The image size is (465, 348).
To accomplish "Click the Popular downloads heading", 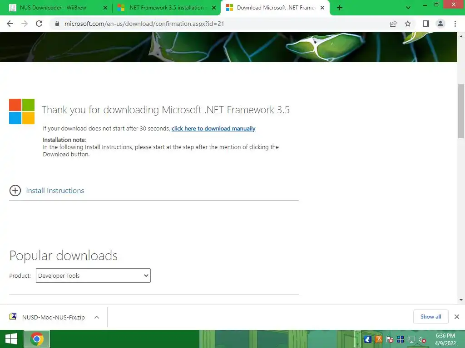I will (x=64, y=256).
